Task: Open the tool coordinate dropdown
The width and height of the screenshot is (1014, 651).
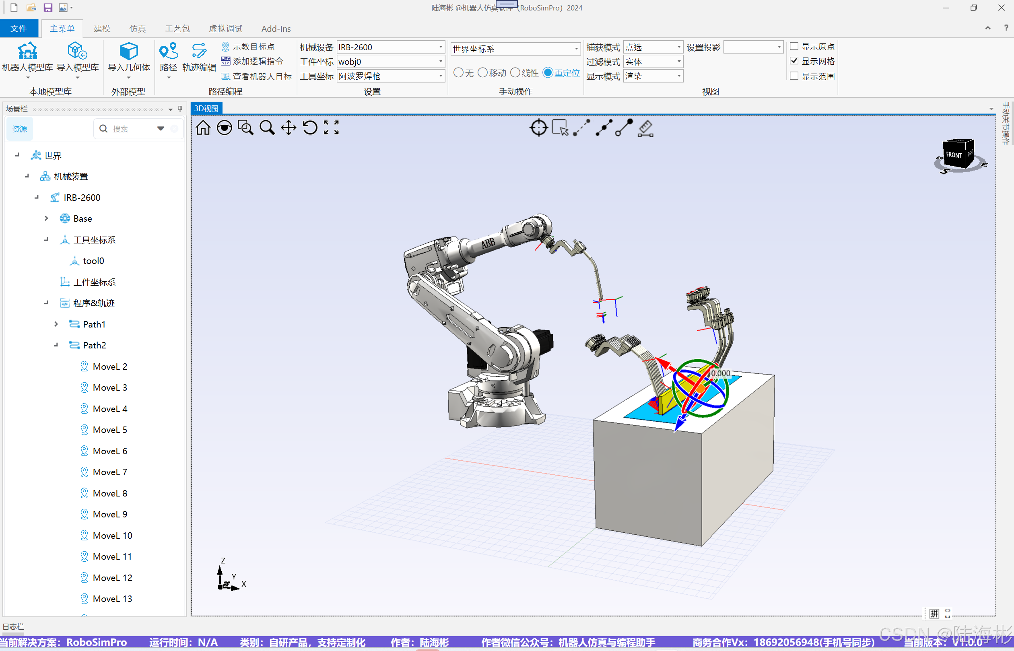Action: pyautogui.click(x=441, y=76)
